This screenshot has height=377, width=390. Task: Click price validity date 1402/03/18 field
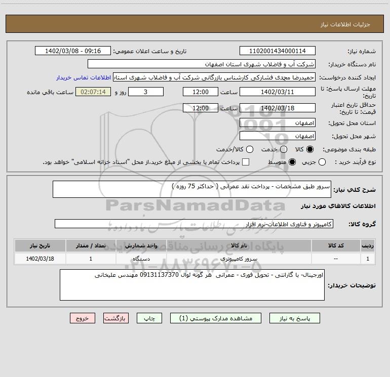278,108
